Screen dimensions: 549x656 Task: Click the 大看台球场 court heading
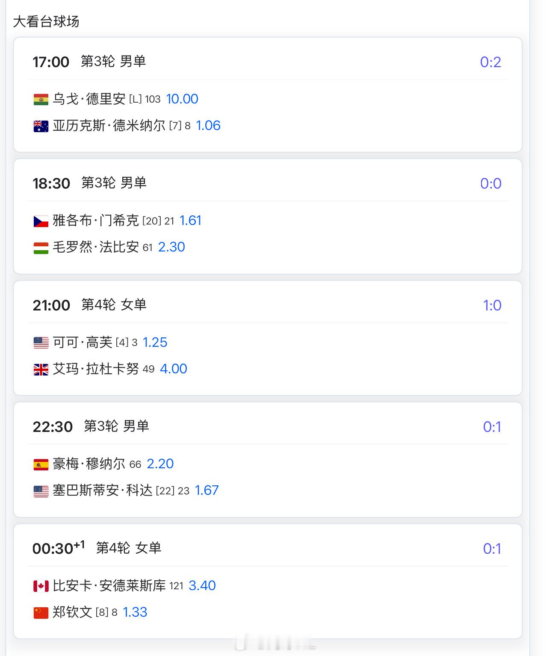46,21
